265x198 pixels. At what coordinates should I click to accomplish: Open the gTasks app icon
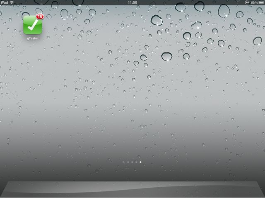pos(32,25)
